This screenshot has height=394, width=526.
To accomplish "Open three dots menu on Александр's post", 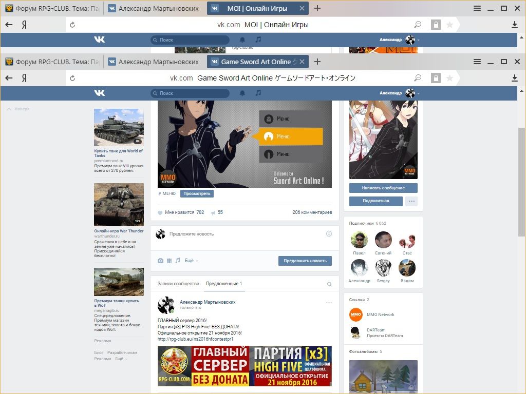I will tap(329, 303).
